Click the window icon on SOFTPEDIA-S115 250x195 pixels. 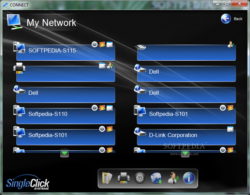(110, 44)
